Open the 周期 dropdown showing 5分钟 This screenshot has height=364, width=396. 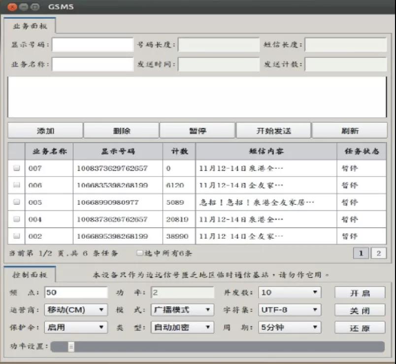tap(290, 328)
